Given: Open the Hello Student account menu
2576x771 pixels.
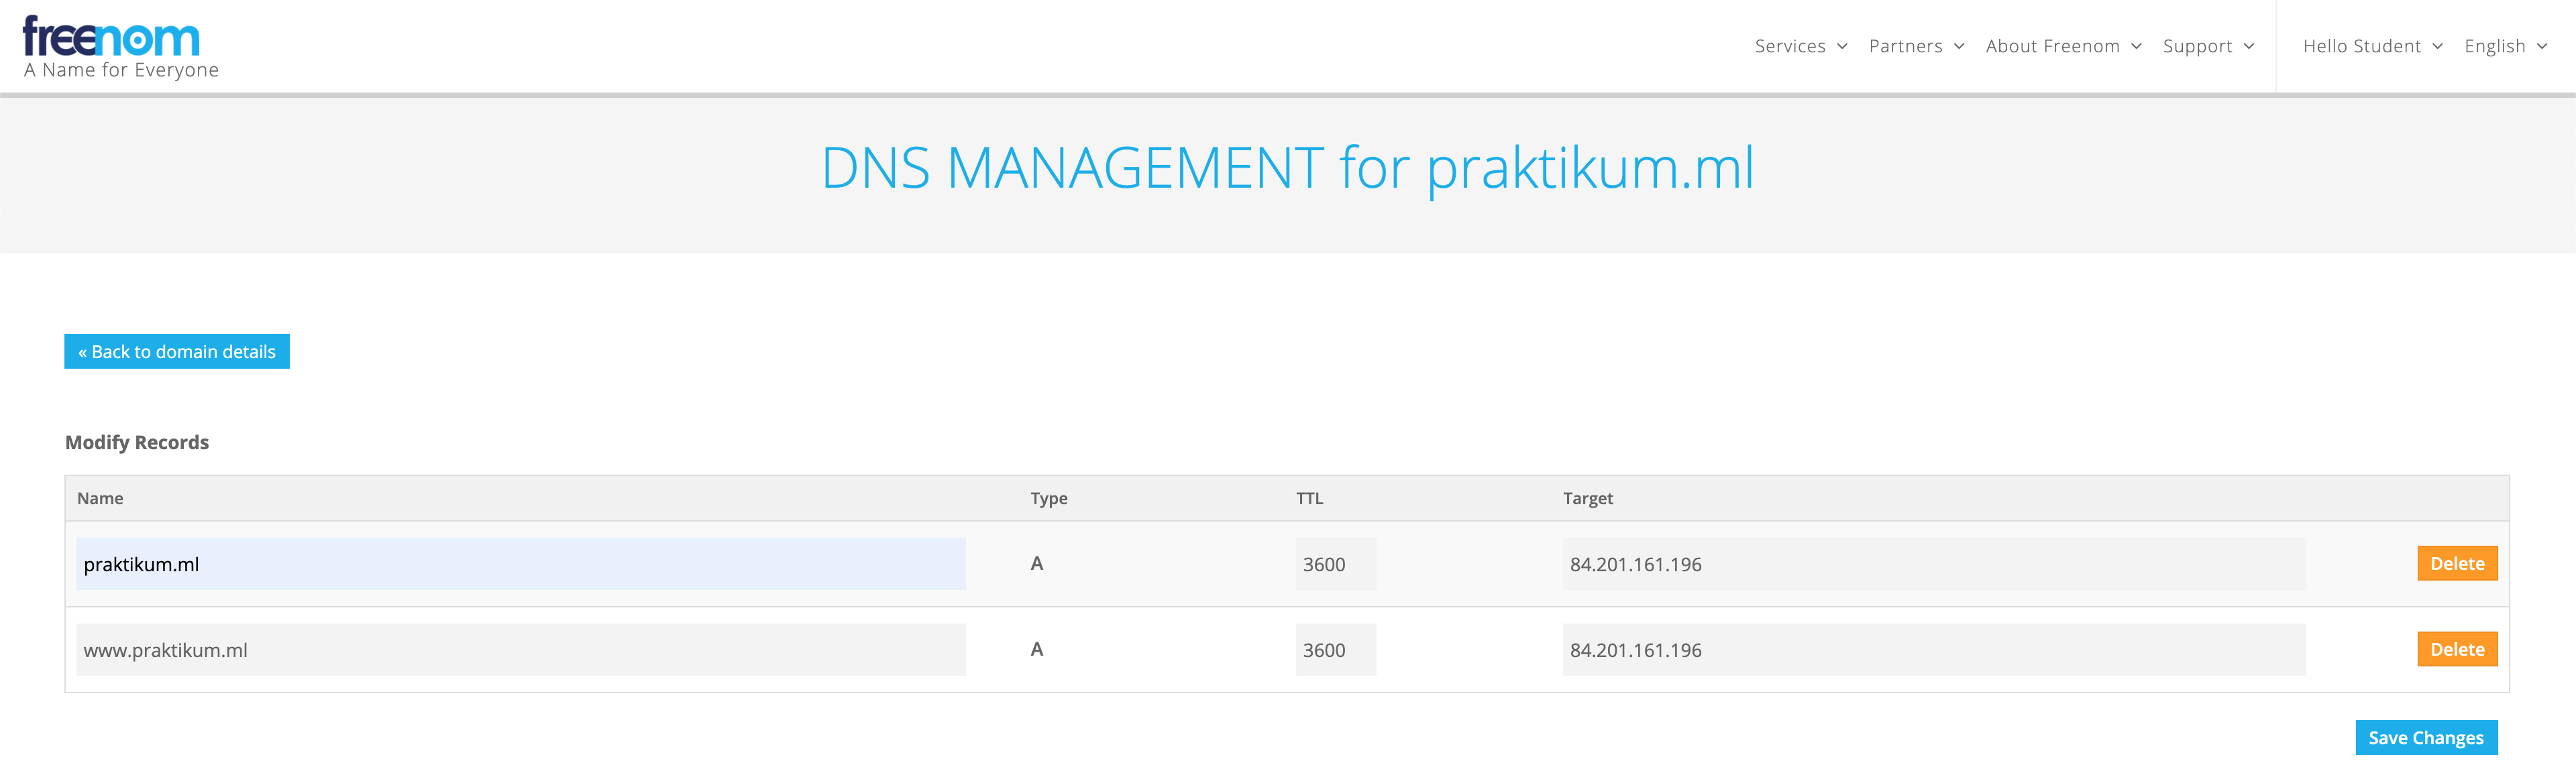Looking at the screenshot, I should pos(2372,46).
